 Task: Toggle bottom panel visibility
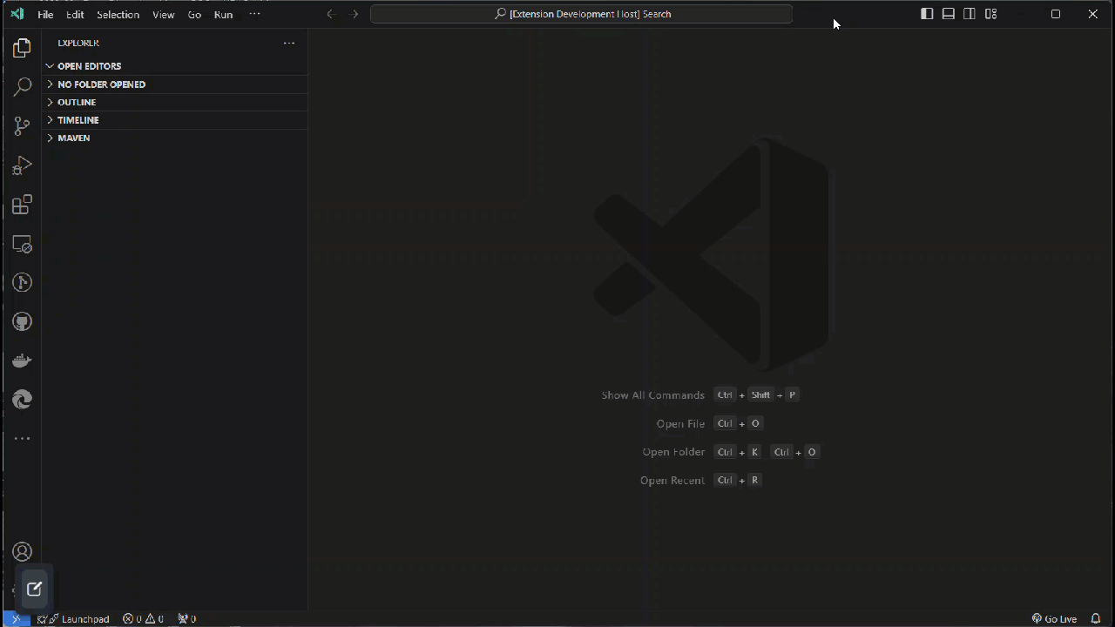point(949,14)
